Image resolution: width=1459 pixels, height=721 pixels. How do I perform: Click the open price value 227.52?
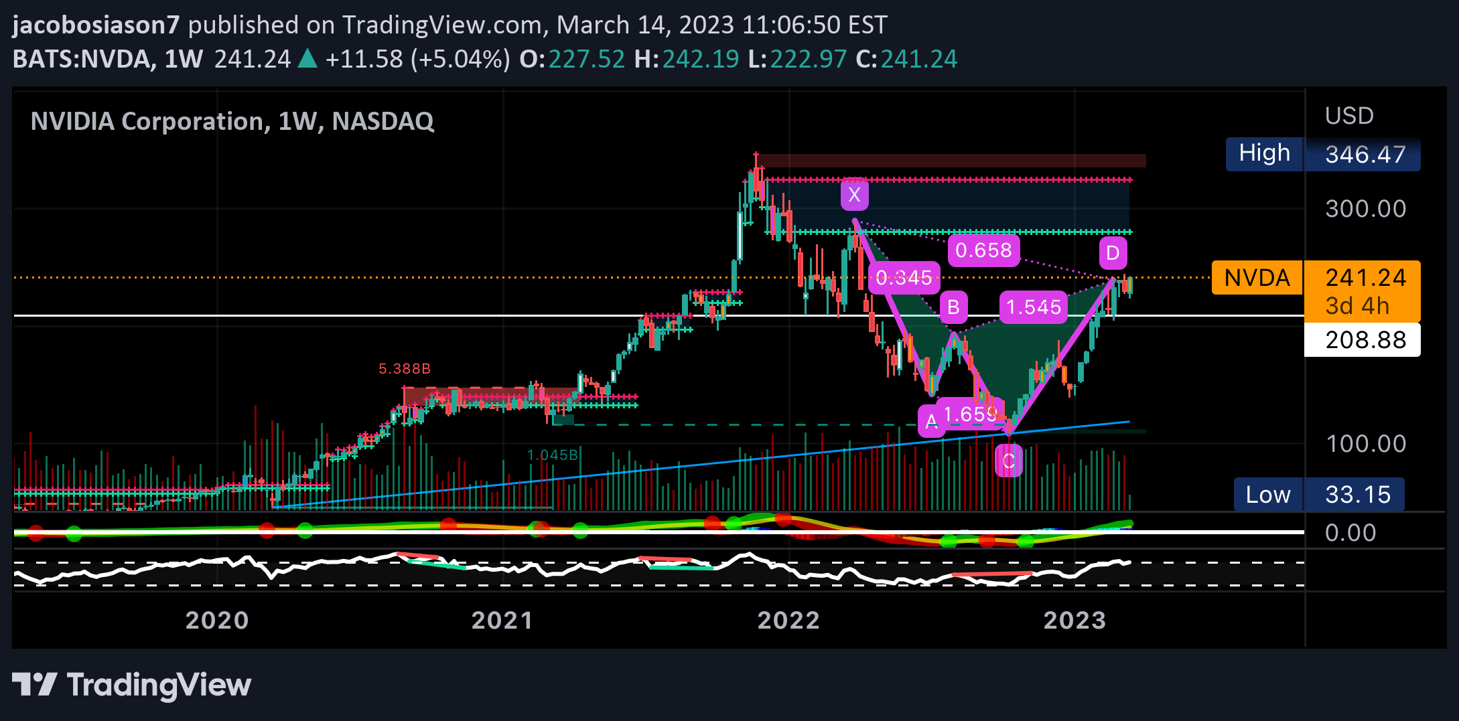point(587,59)
